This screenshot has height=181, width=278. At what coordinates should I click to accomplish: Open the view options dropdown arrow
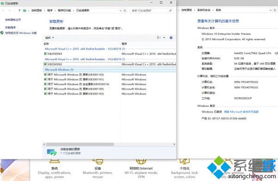pos(164,37)
